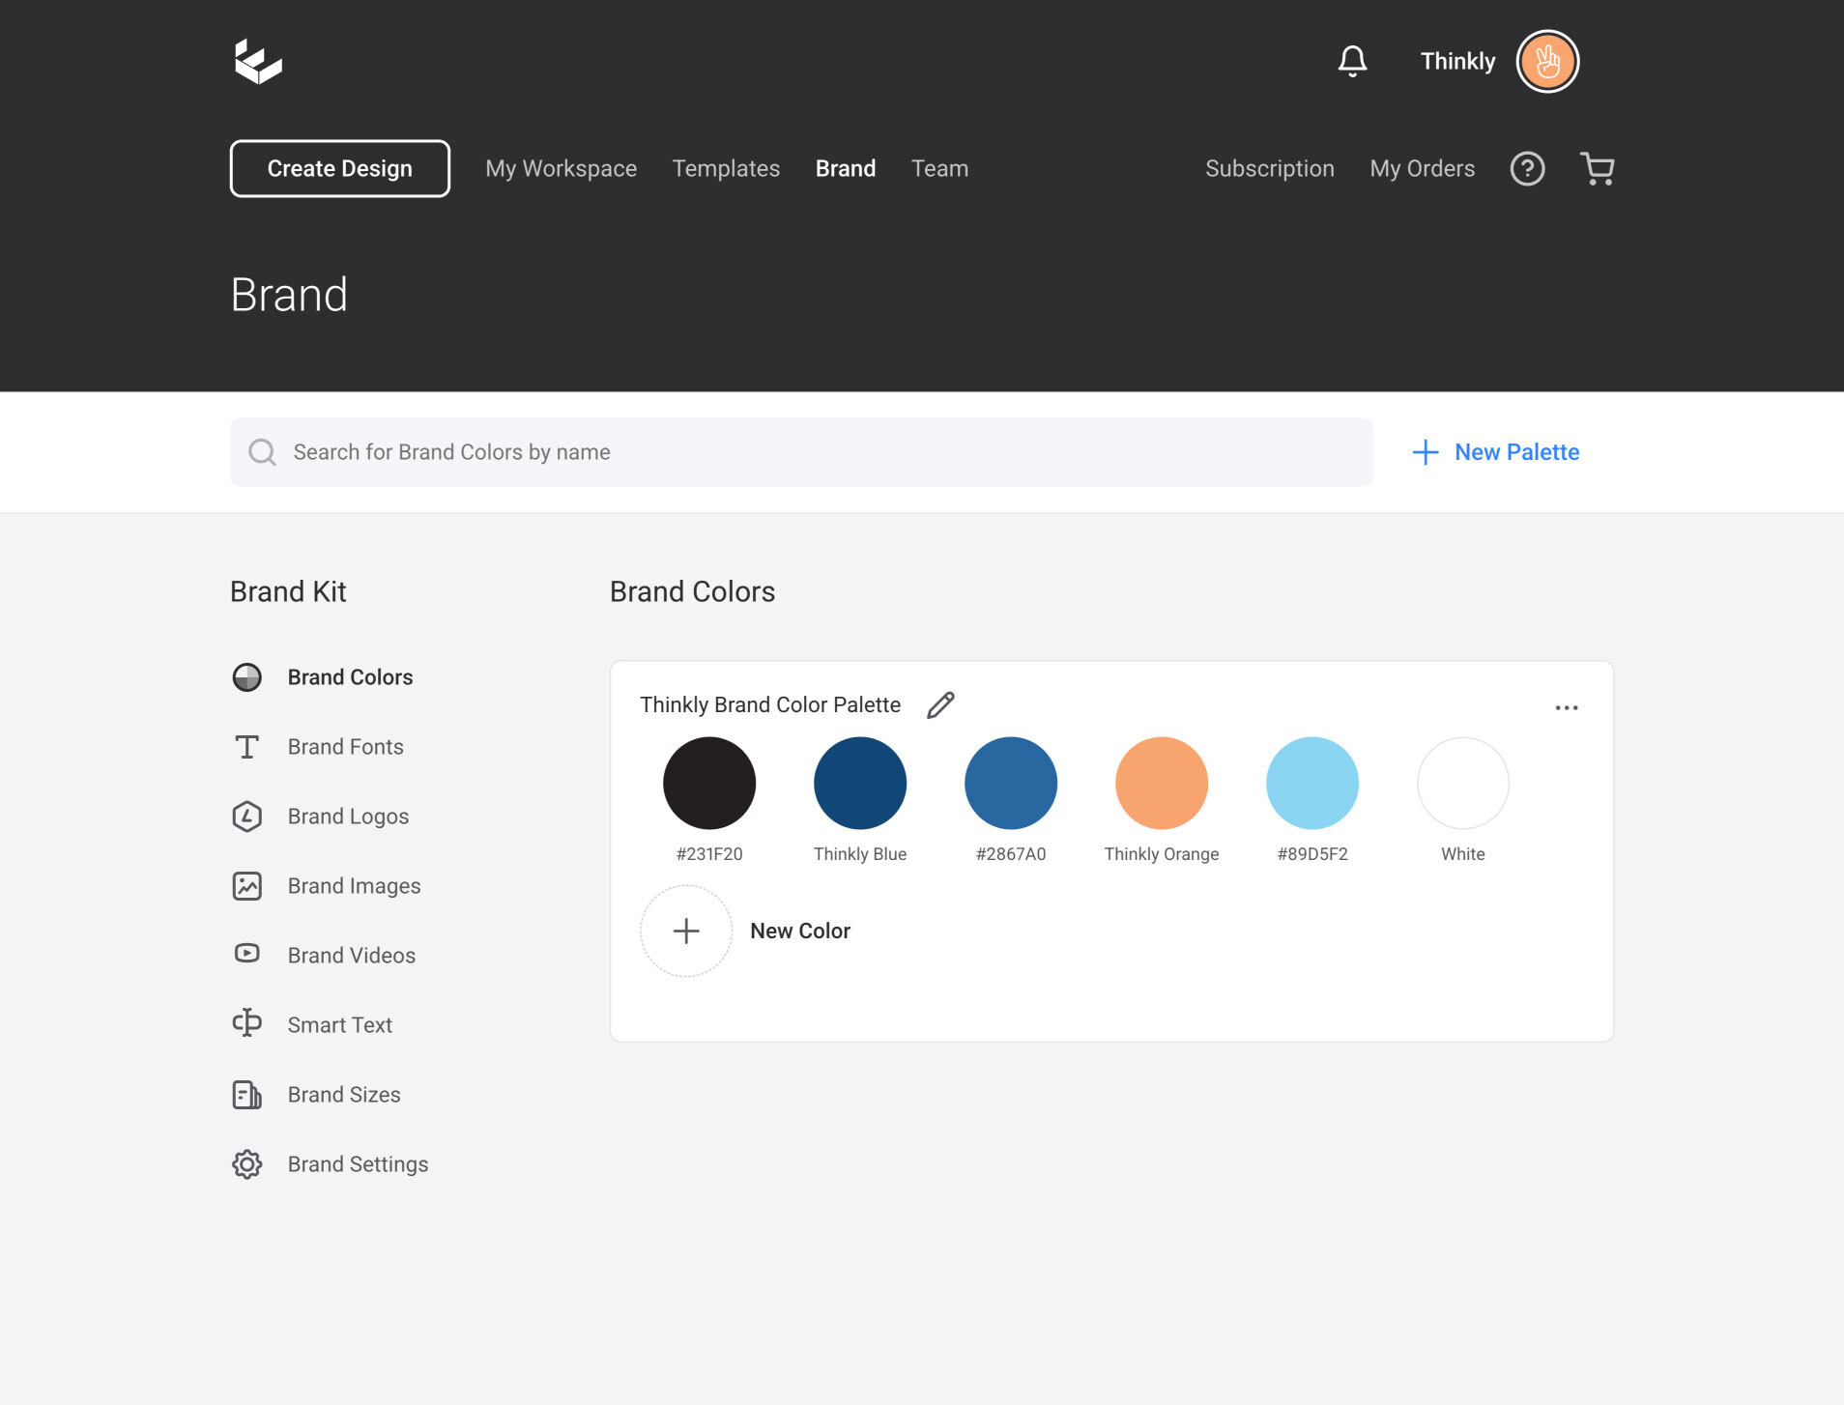Click the plus icon beside New Palette
The height and width of the screenshot is (1405, 1844).
tap(1426, 452)
